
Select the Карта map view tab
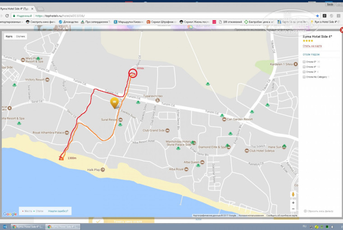click(9, 36)
